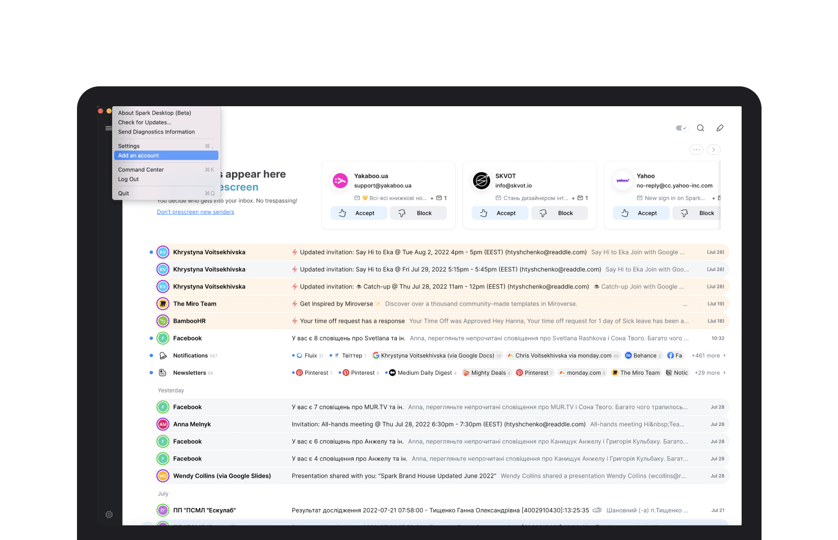Open the monday.com newsletter chip

tap(582, 373)
